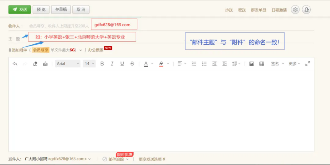330x165 pixels.
Task: Toggle strikethrough formatting
Action: pos(132,64)
